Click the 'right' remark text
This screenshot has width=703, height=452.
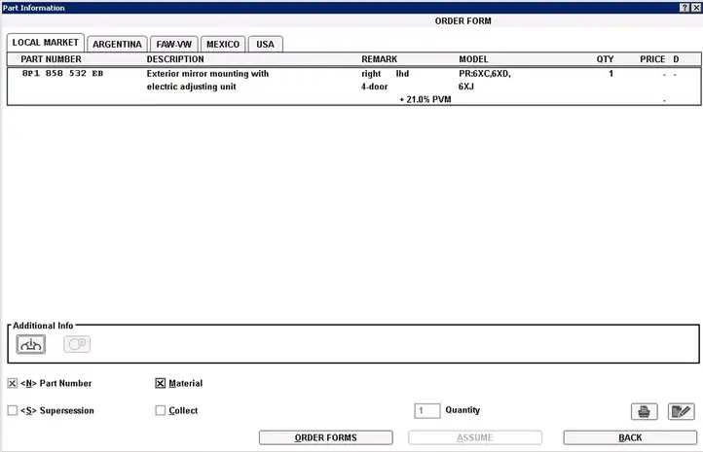point(371,74)
